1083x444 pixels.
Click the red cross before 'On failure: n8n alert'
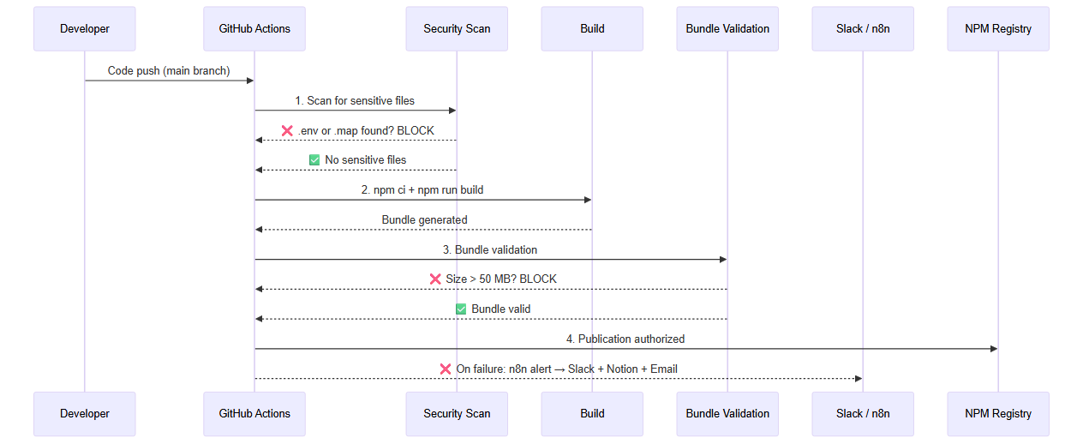[x=446, y=369]
